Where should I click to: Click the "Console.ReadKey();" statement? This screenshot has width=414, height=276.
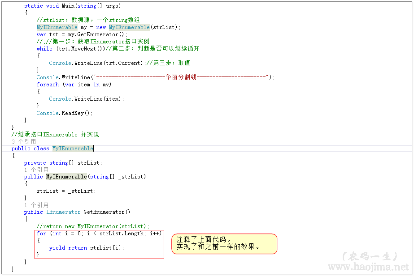coord(65,113)
